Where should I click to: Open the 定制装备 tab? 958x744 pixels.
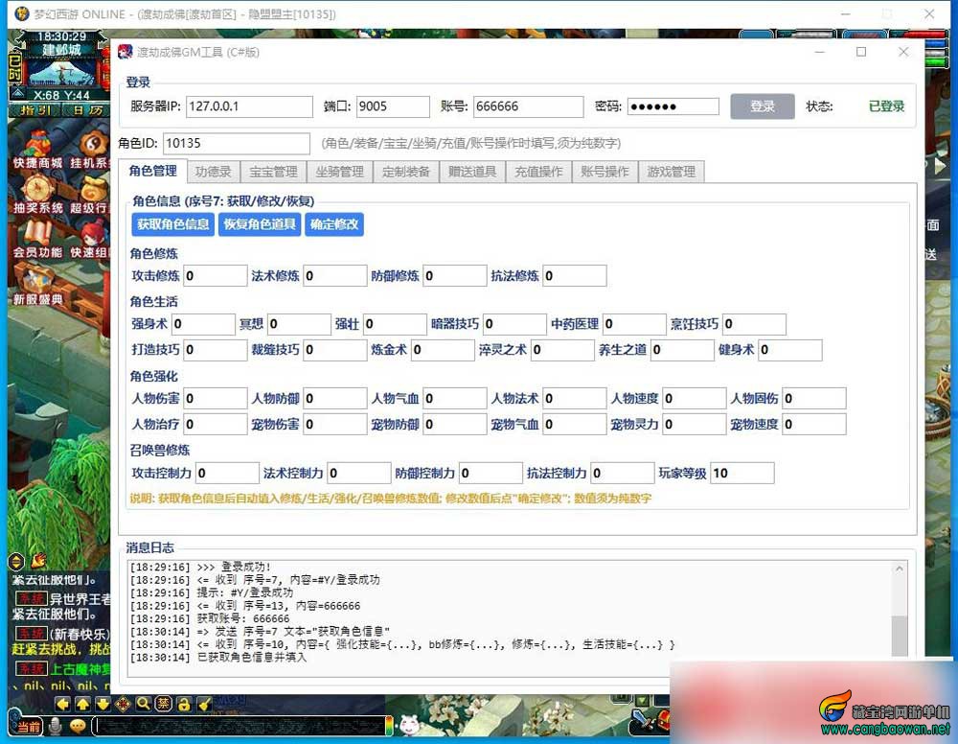click(x=406, y=172)
